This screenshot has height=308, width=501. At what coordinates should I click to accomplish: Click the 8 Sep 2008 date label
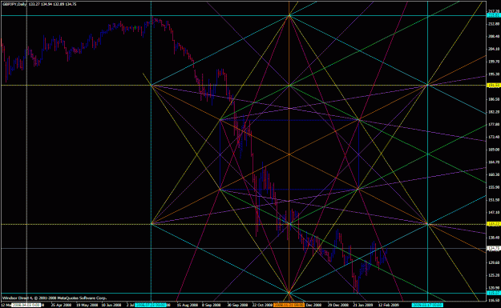[211, 305]
